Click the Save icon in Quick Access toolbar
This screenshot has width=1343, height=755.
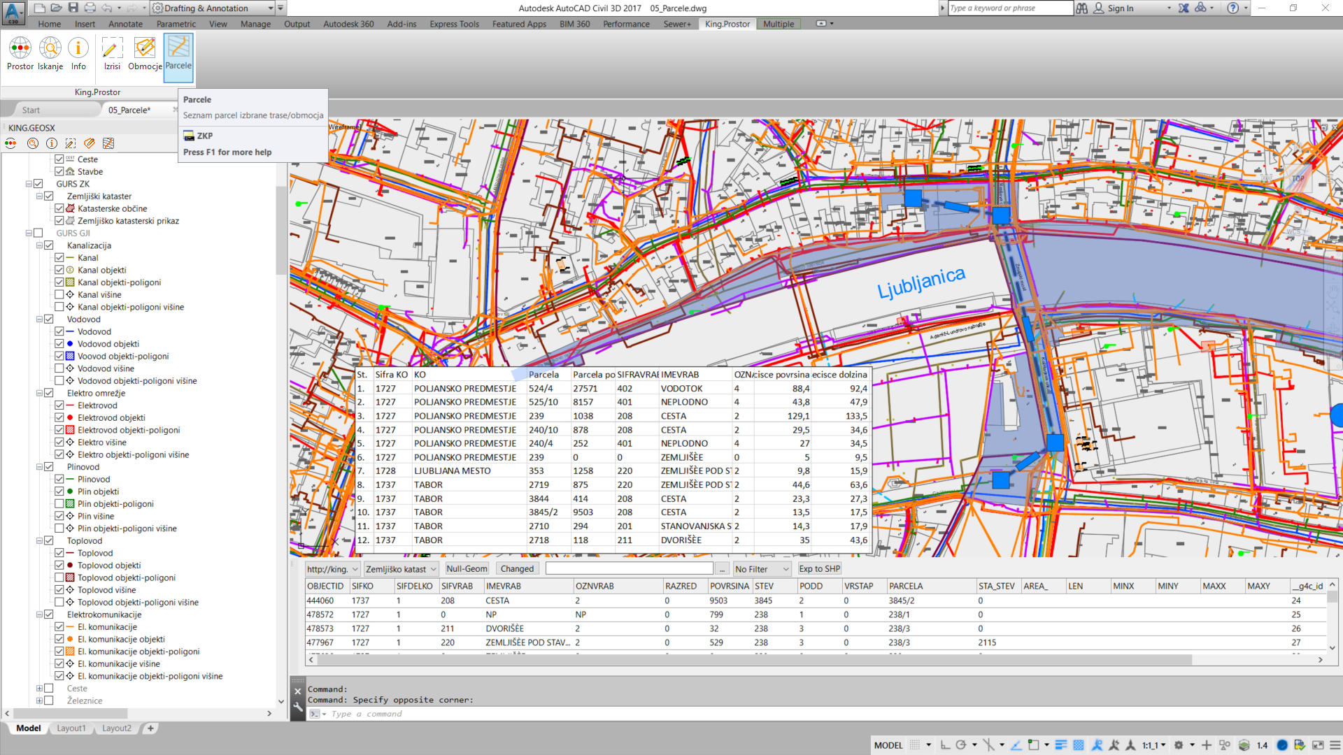point(73,8)
